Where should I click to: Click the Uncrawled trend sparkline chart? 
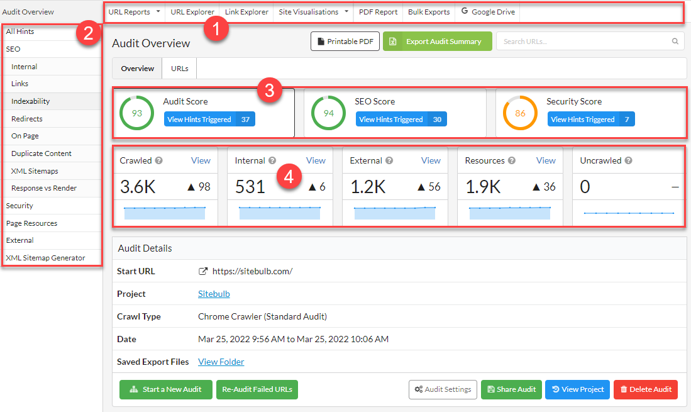coord(629,213)
